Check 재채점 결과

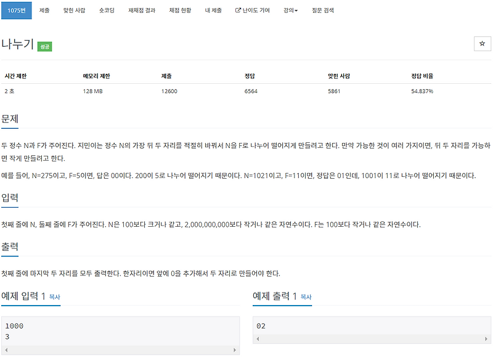click(x=142, y=10)
